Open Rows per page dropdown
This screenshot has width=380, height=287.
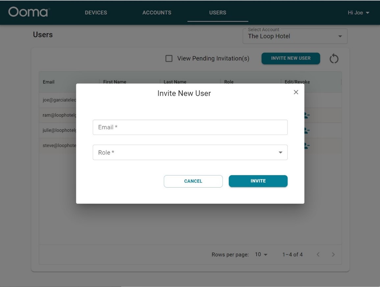pyautogui.click(x=261, y=254)
